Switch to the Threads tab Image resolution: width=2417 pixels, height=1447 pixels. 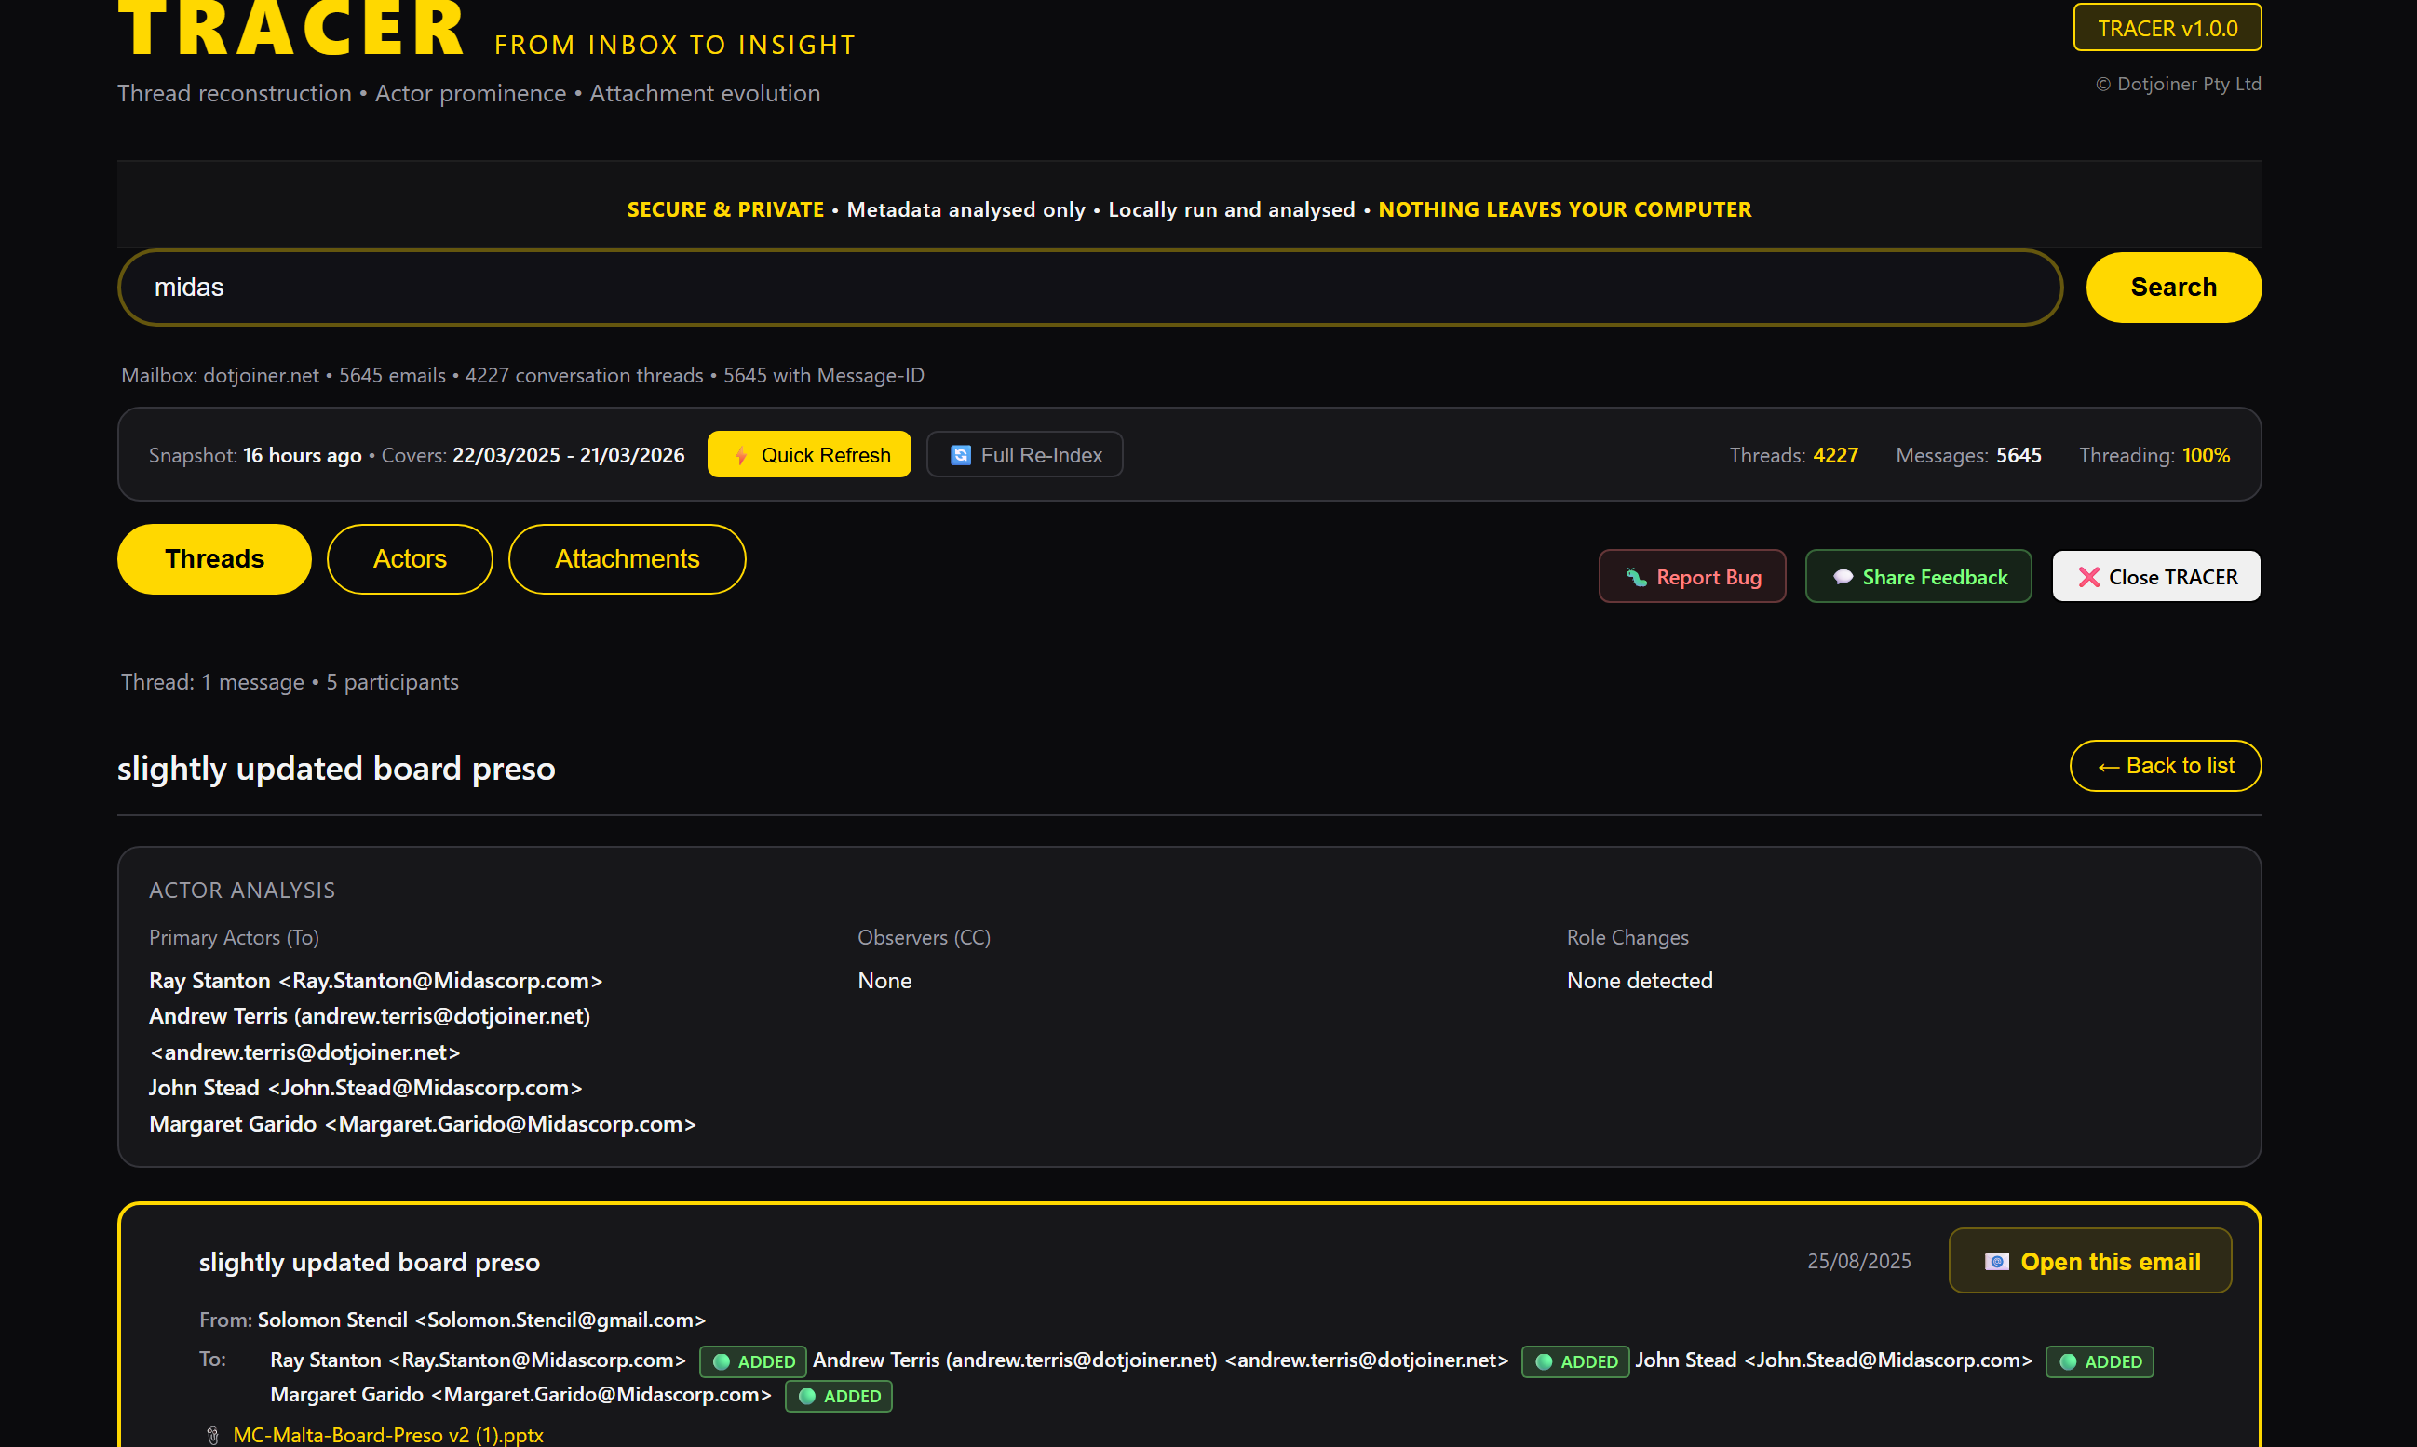214,558
